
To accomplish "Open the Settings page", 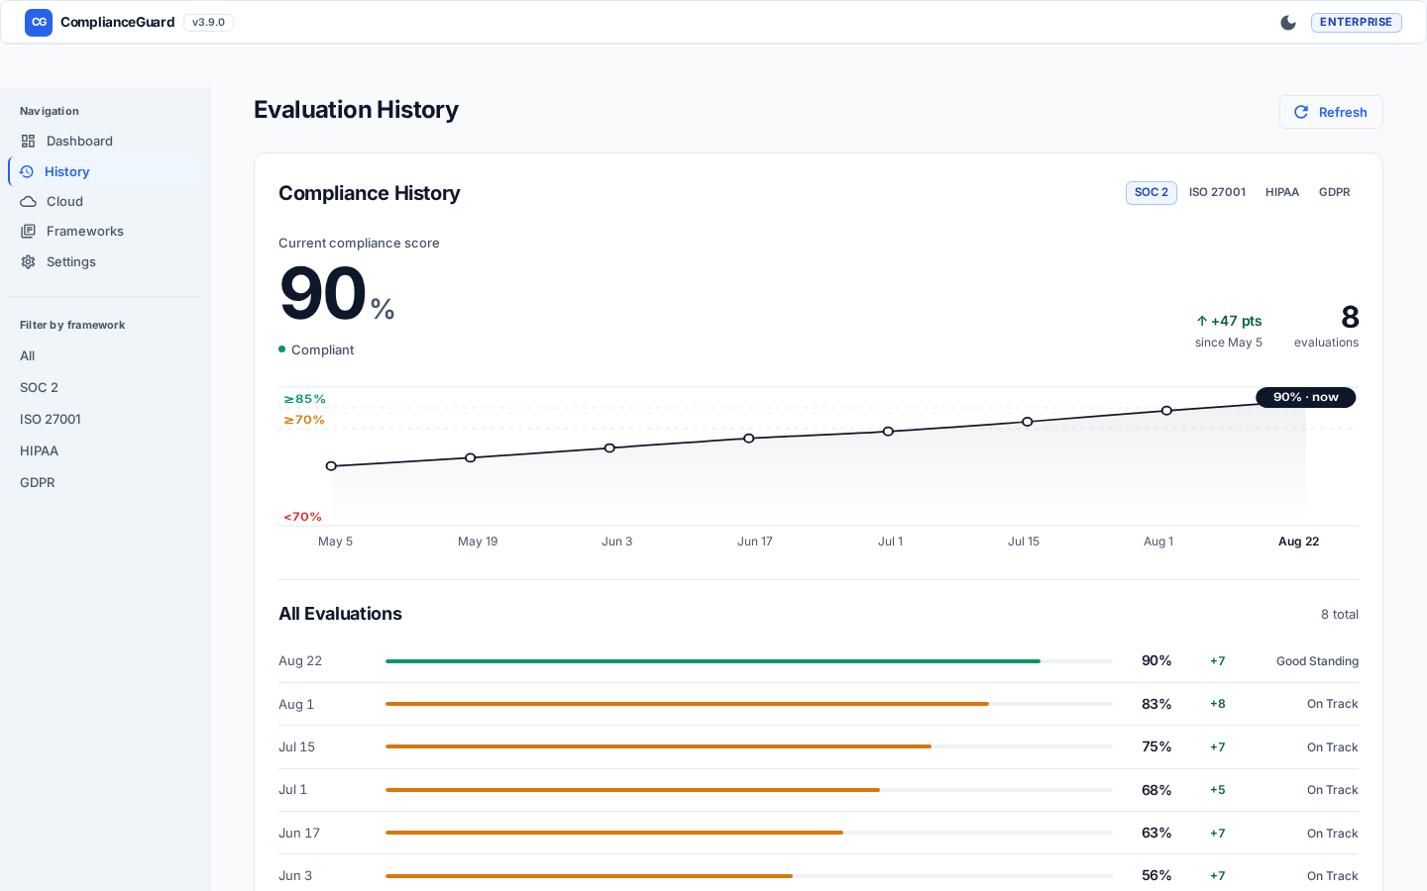I will click(x=105, y=261).
